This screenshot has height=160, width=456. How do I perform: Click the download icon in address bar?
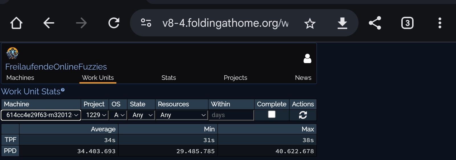click(342, 23)
